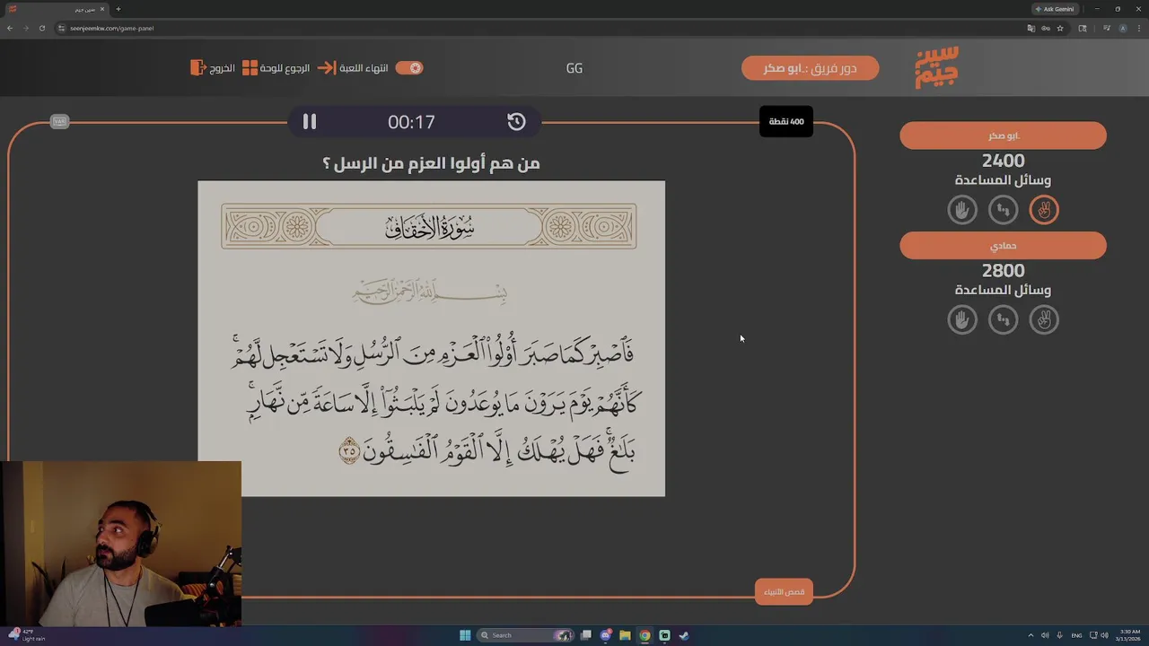Image resolution: width=1149 pixels, height=646 pixels.
Task: Open the Chrome three-dot menu
Action: [1138, 28]
